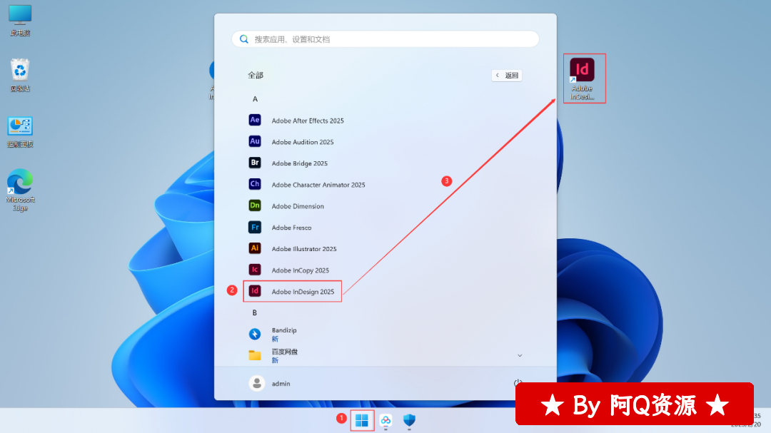Select the 回收站 recycle bin on the desktop
Viewport: 771px width, 433px height.
[20, 75]
